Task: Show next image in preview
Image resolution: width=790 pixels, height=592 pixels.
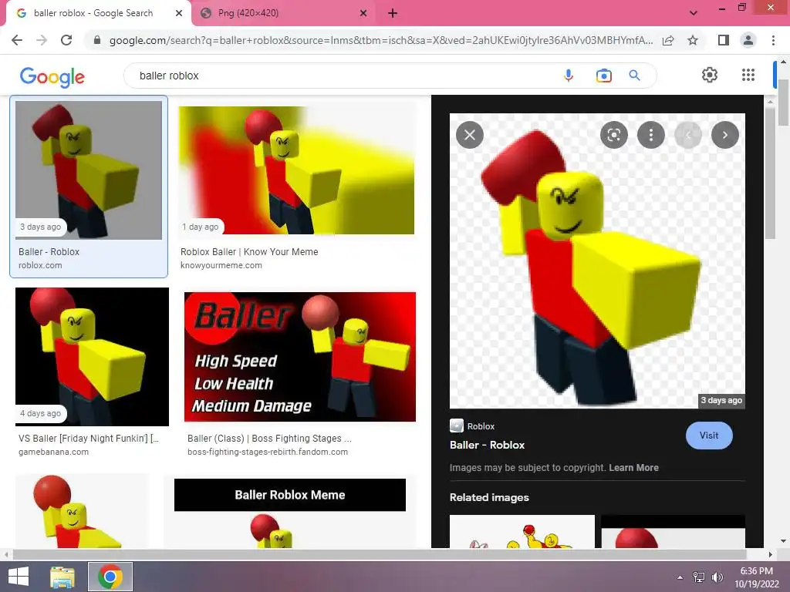Action: pos(725,135)
